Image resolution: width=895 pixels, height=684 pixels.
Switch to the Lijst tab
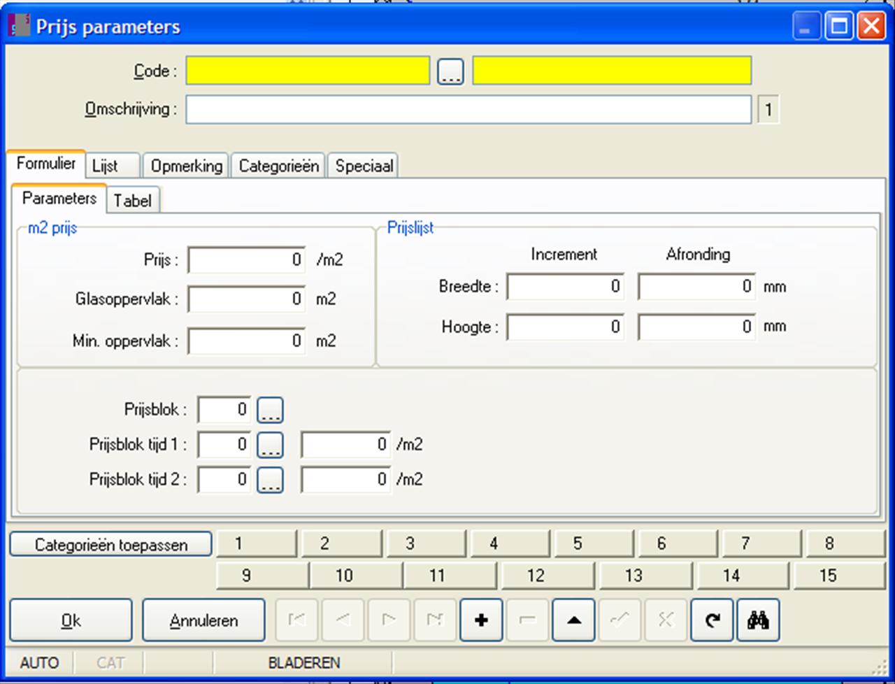coord(113,166)
